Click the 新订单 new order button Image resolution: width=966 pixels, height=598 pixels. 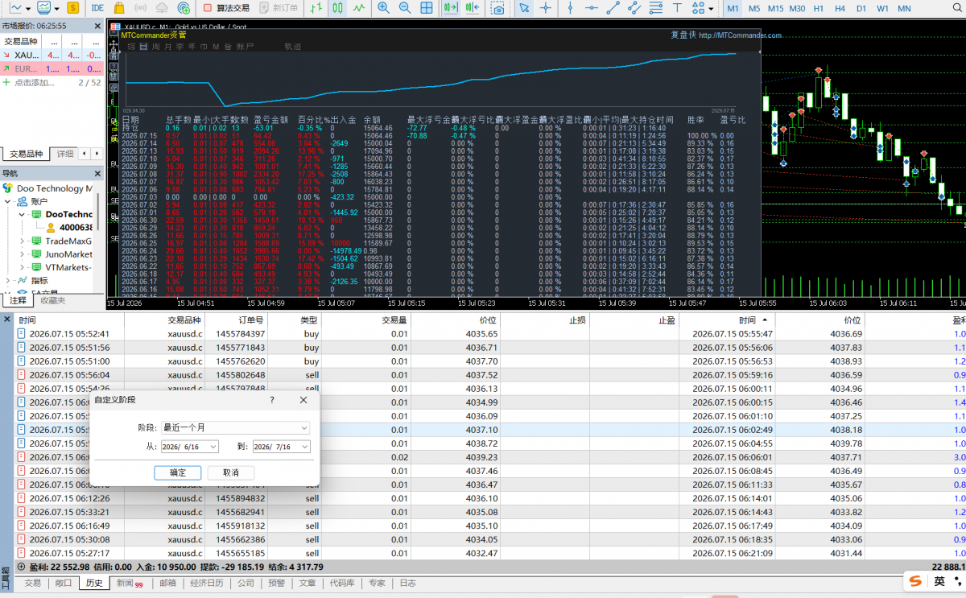pos(279,8)
